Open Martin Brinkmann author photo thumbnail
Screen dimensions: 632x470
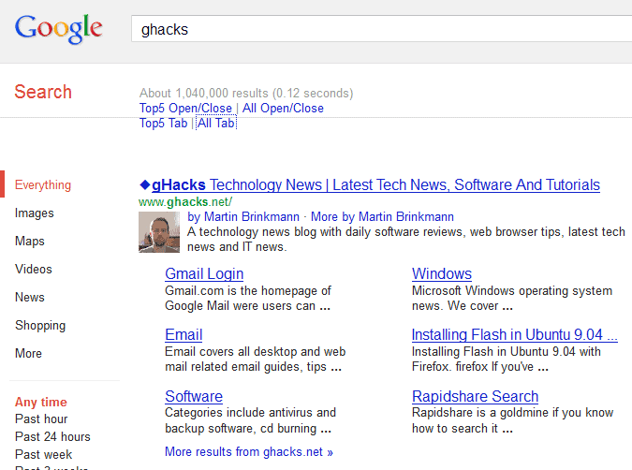click(159, 232)
